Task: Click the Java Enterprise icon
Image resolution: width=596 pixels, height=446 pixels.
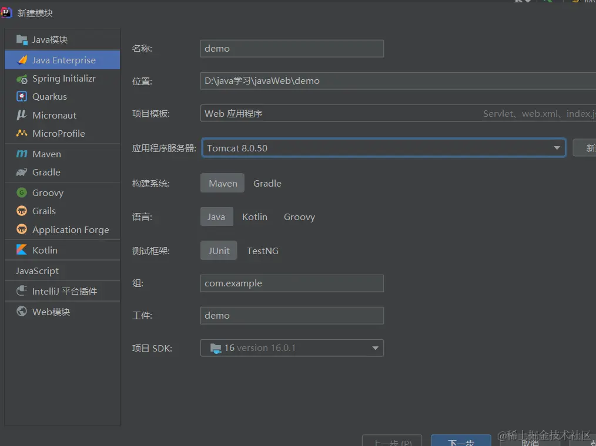Action: pyautogui.click(x=22, y=60)
